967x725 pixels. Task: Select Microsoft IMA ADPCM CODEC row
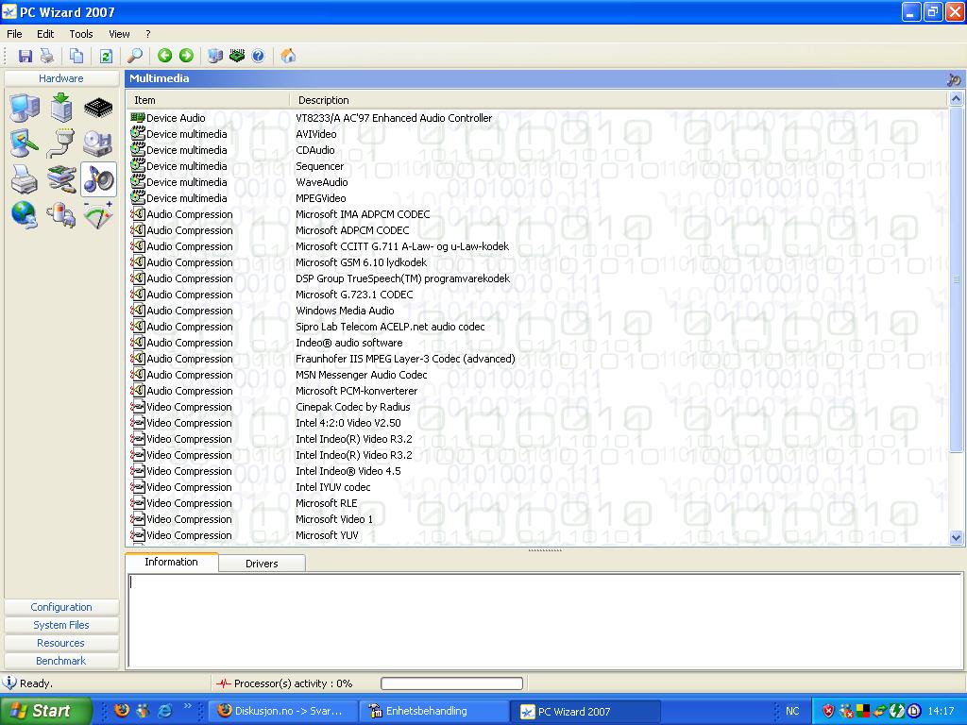[536, 214]
